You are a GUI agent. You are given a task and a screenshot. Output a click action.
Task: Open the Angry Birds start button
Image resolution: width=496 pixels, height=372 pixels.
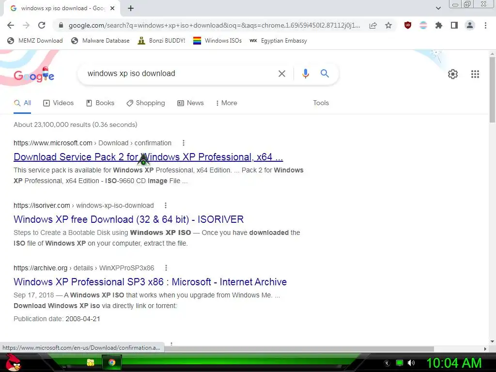pyautogui.click(x=14, y=362)
